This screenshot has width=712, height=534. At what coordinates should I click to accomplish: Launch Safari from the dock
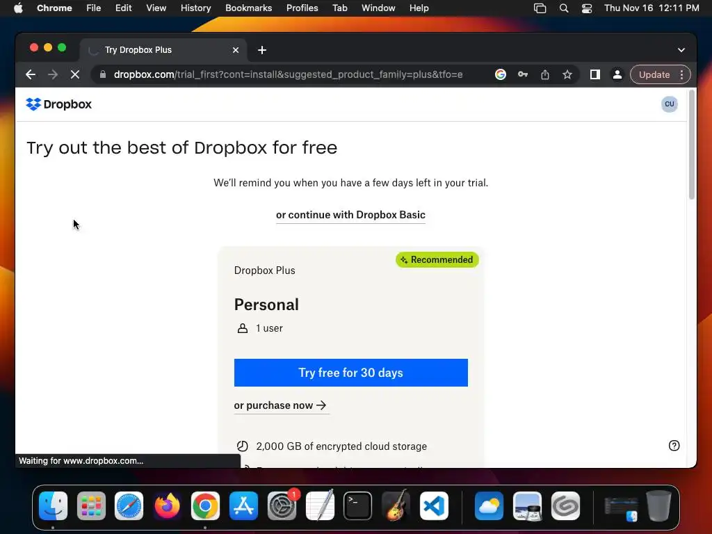coord(129,506)
